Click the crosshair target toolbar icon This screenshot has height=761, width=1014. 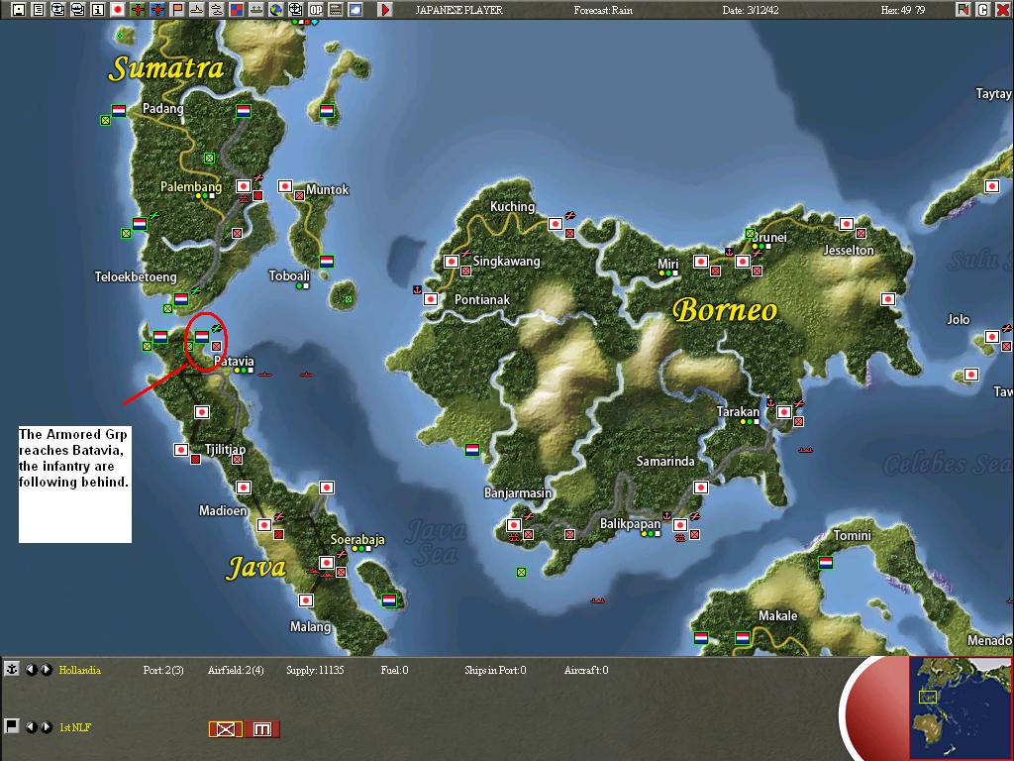coord(295,9)
